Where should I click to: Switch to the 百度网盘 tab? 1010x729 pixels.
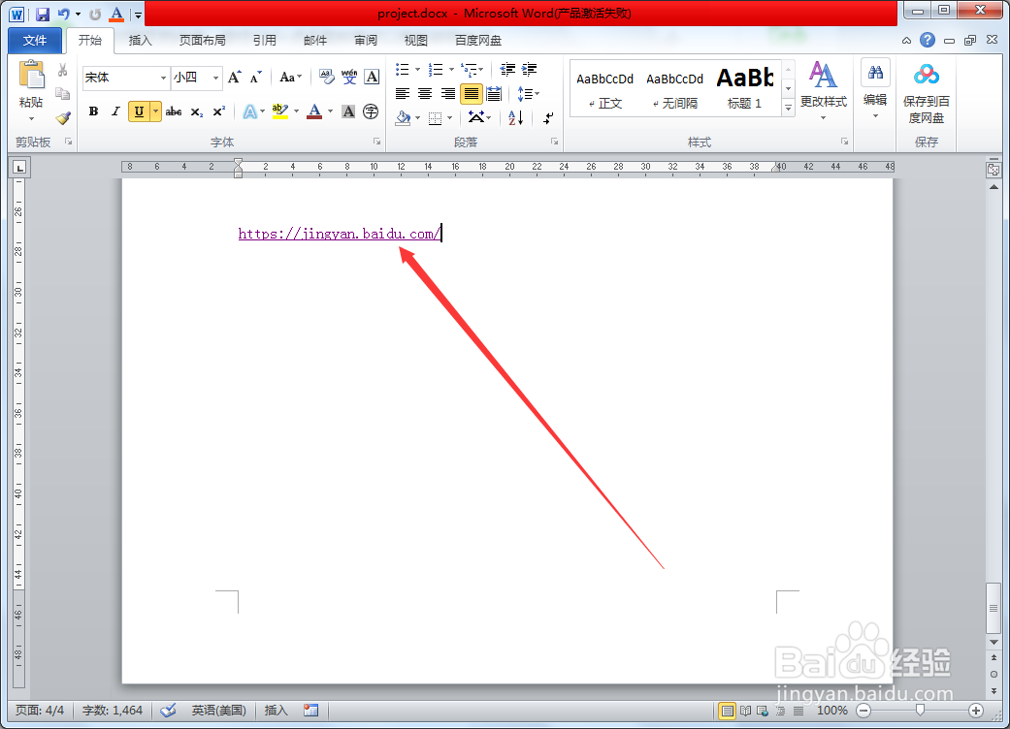(477, 41)
